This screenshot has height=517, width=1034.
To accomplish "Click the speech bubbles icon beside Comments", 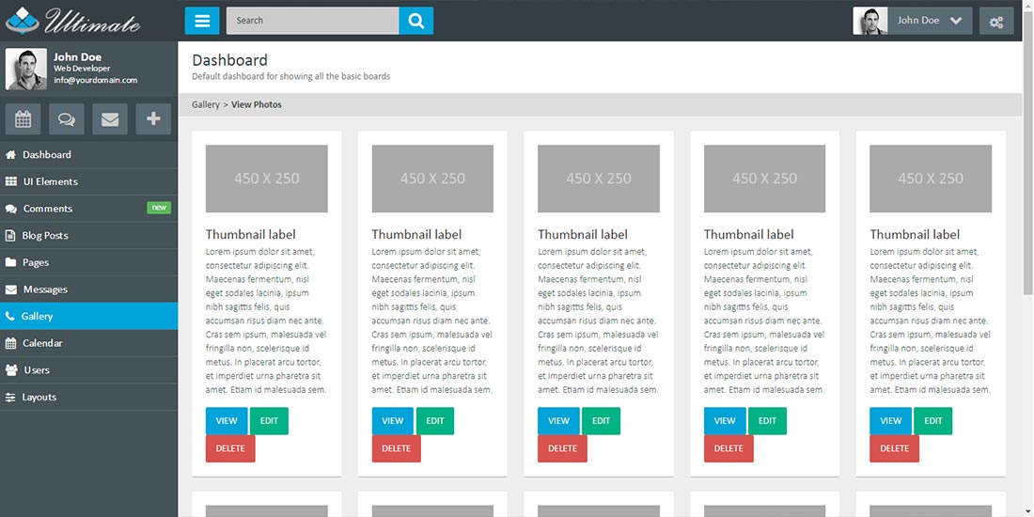I will (x=11, y=209).
